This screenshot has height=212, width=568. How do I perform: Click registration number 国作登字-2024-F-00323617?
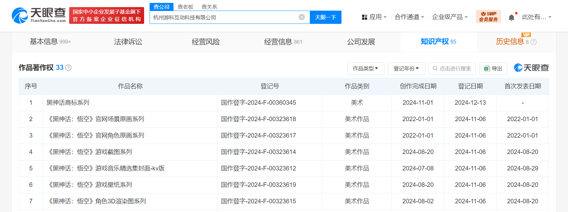click(x=258, y=136)
